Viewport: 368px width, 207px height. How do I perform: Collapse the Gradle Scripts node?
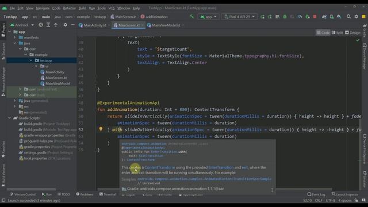[x=10, y=118]
